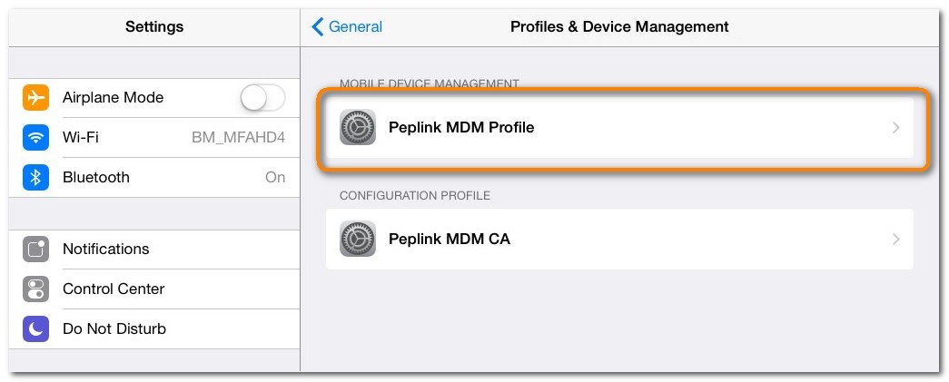Tap the Control Center icon
The height and width of the screenshot is (382, 949).
(35, 289)
